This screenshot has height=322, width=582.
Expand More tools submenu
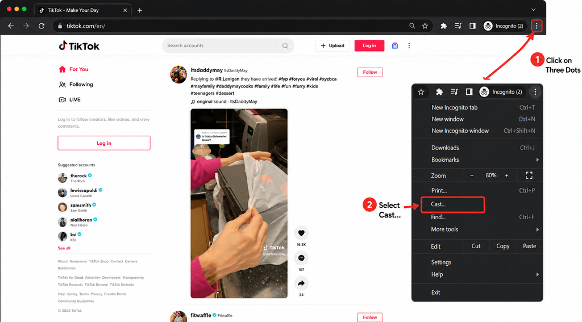477,229
